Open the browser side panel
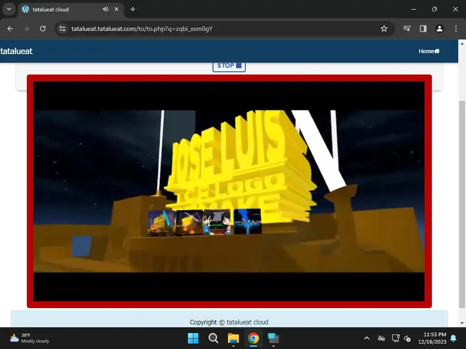This screenshot has height=349, width=466. point(423,29)
